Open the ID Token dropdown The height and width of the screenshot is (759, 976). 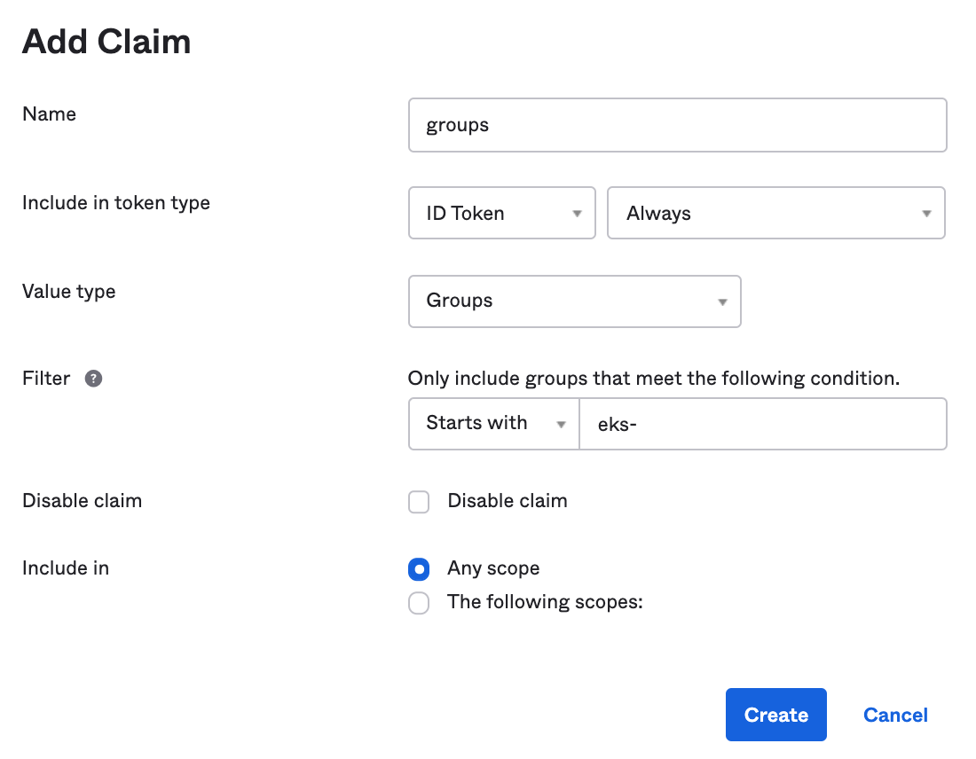click(x=501, y=213)
